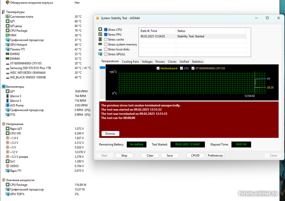Click the fan icon beside Вентиляторы

pos(4,86)
